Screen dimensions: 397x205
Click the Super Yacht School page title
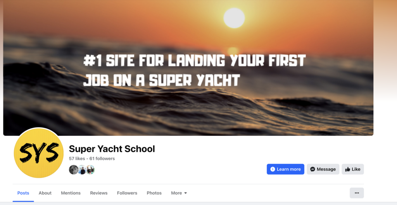point(112,149)
